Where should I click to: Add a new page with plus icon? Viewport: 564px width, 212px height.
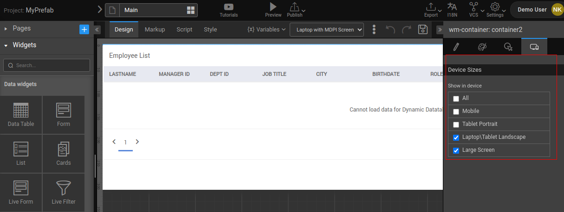tap(84, 29)
